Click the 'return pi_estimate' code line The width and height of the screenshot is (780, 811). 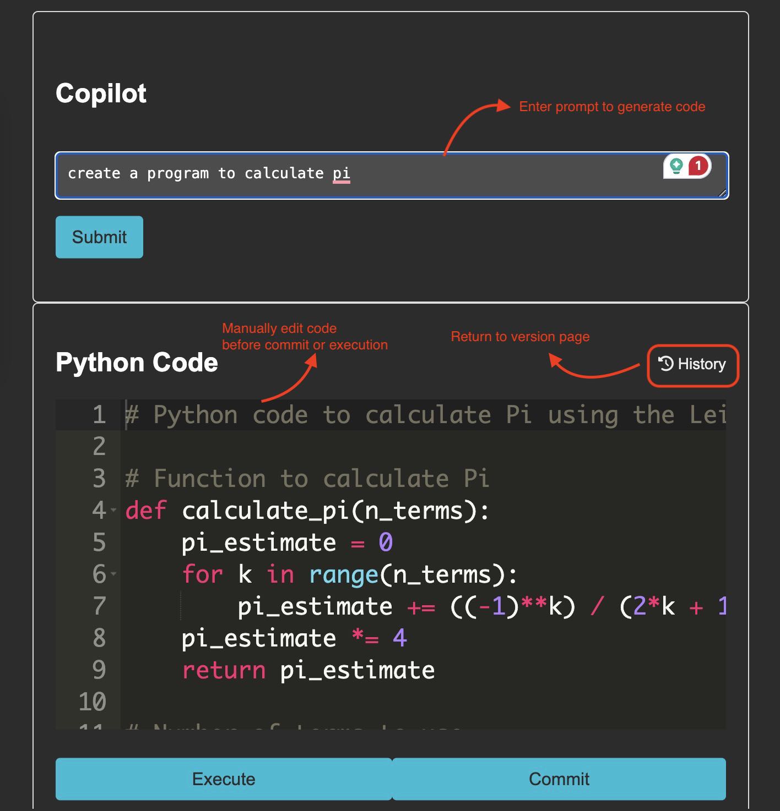click(x=308, y=670)
